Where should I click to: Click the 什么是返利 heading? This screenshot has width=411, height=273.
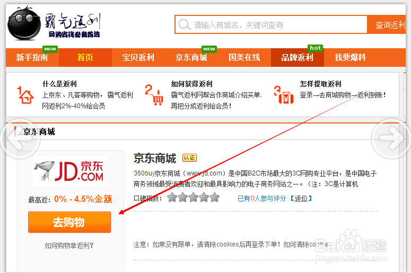click(x=59, y=84)
